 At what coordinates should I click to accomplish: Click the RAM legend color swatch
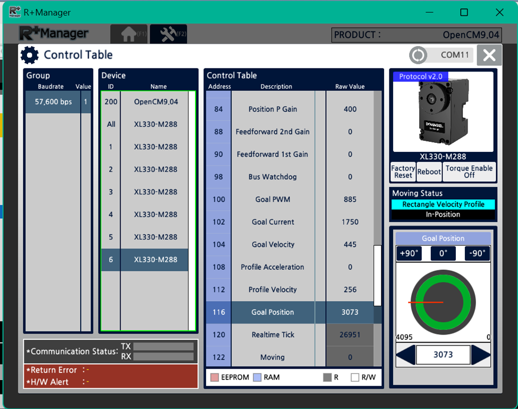[257, 377]
